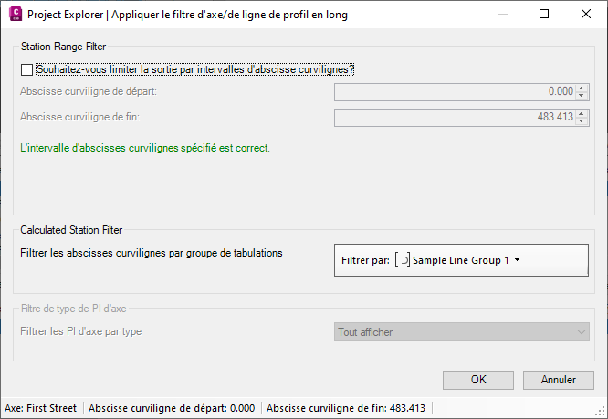The height and width of the screenshot is (419, 608).
Task: Click the start station field showing 0.000
Action: 455,91
